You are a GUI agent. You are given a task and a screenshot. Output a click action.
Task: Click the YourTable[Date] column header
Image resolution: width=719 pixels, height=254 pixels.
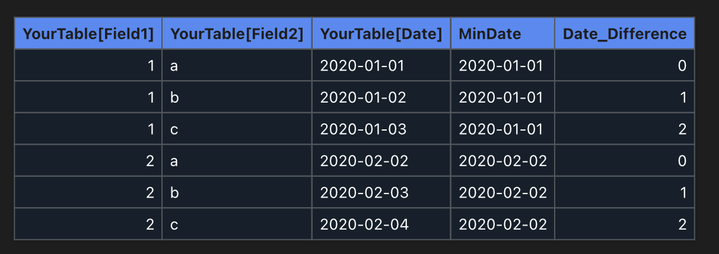381,34
